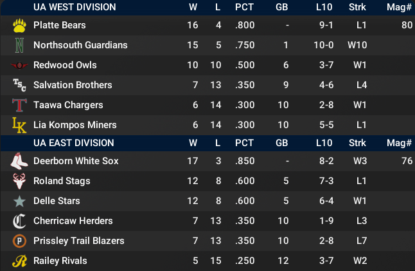Click the Delle Stars star logo
This screenshot has height=271, width=415.
coord(20,201)
